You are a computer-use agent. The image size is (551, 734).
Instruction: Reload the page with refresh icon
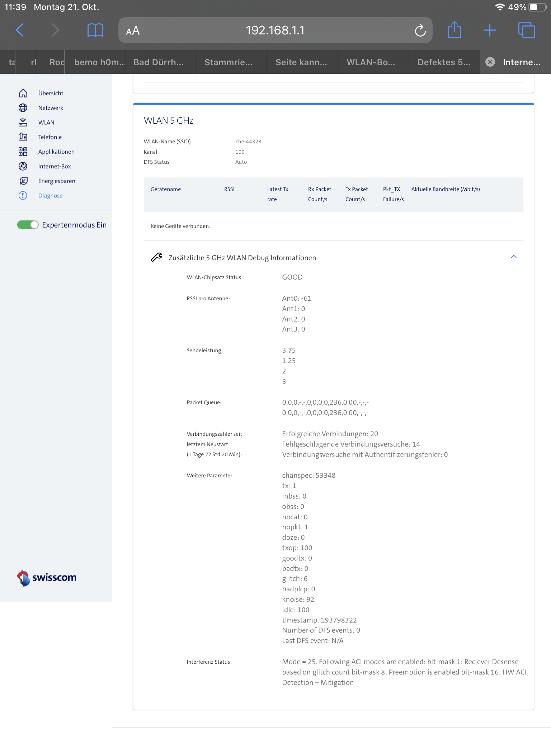point(420,31)
